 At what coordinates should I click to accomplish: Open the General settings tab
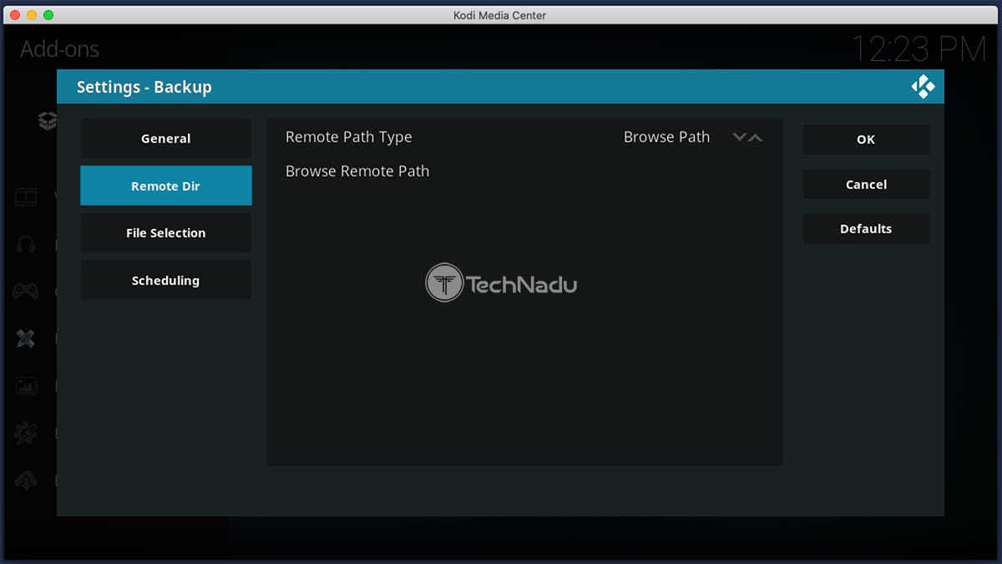tap(166, 139)
